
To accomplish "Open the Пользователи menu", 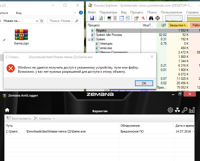I will pos(171,12).
